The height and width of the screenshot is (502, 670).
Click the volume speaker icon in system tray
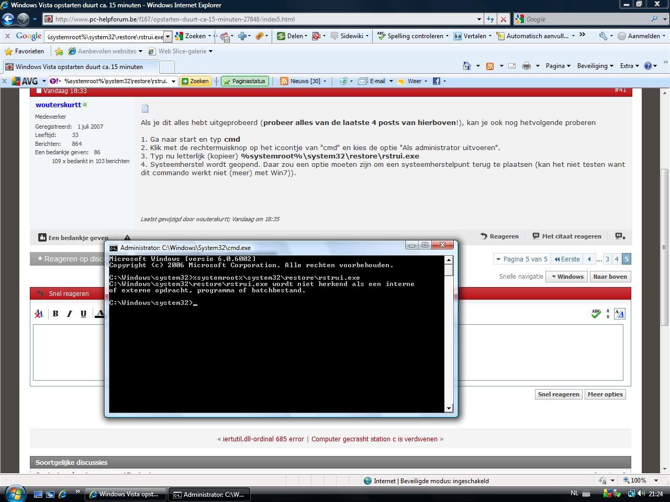tap(642, 493)
